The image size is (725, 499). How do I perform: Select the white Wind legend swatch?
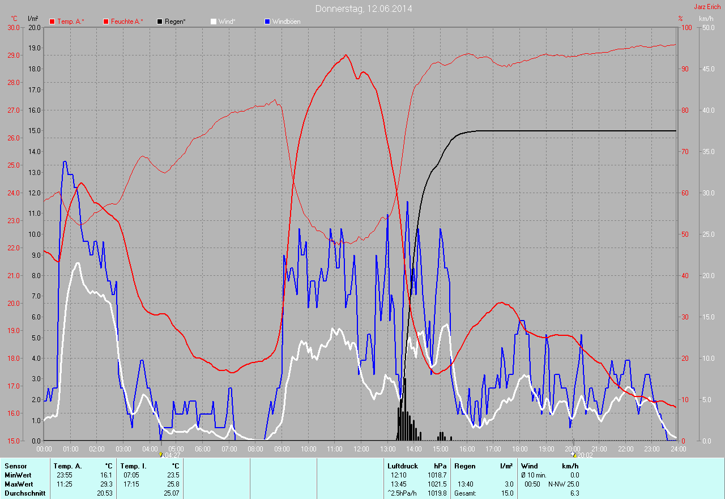click(x=214, y=22)
